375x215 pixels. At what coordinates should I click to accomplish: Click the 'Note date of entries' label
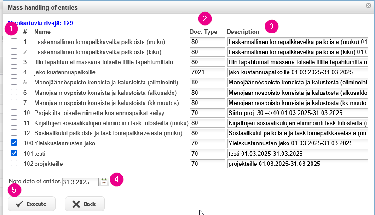click(x=35, y=182)
